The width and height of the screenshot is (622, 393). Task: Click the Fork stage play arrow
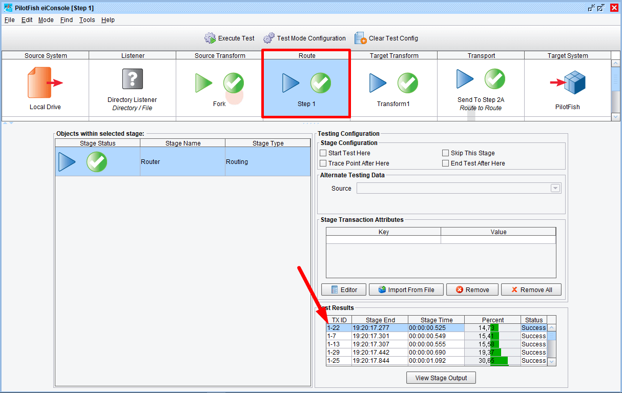pyautogui.click(x=203, y=83)
